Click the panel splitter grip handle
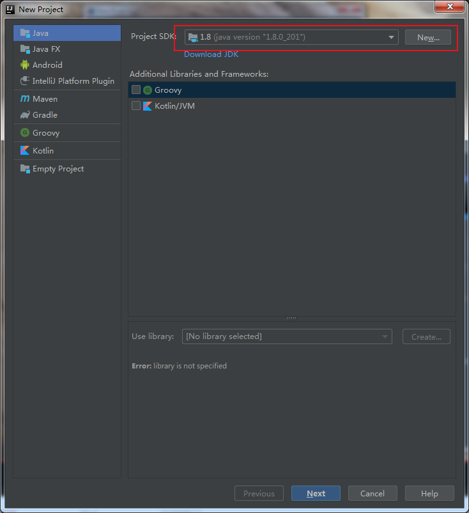The image size is (469, 513). 291,318
